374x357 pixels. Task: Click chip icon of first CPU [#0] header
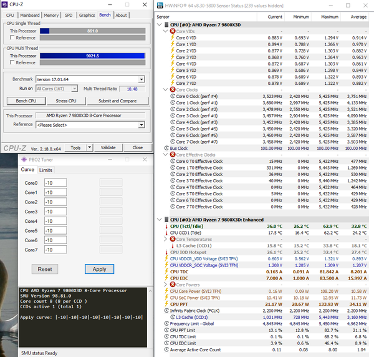click(x=166, y=24)
